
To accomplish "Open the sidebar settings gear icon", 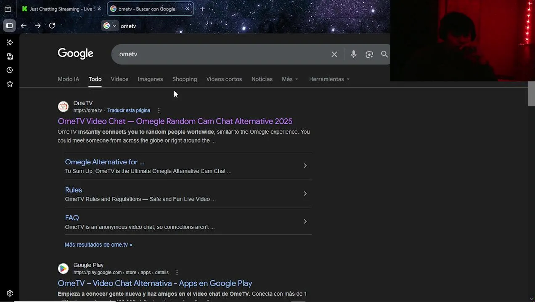I will (10, 294).
